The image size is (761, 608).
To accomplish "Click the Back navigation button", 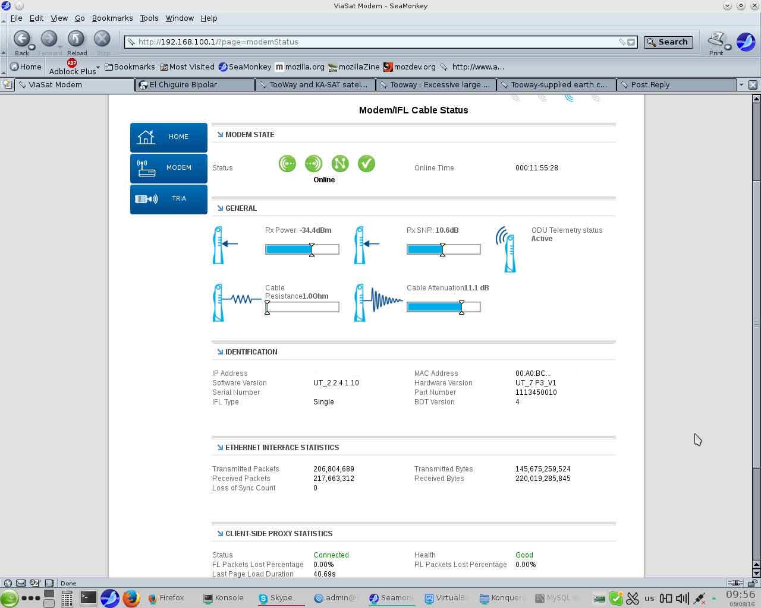I will [22, 39].
